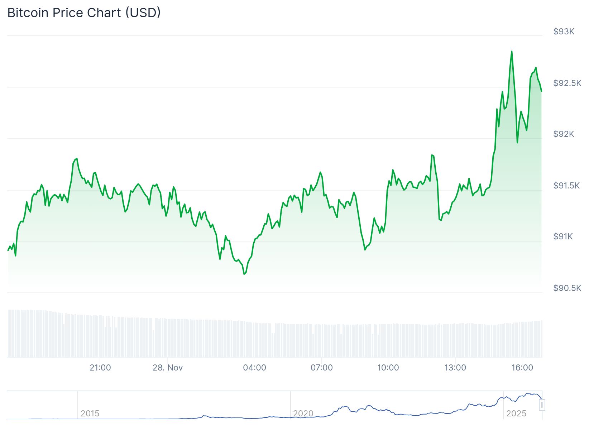Image resolution: width=589 pixels, height=430 pixels.
Task: Click the $91K y-axis label
Action: pos(563,236)
